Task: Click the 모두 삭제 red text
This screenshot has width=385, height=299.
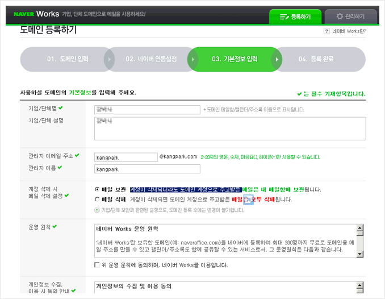Action: [263, 200]
